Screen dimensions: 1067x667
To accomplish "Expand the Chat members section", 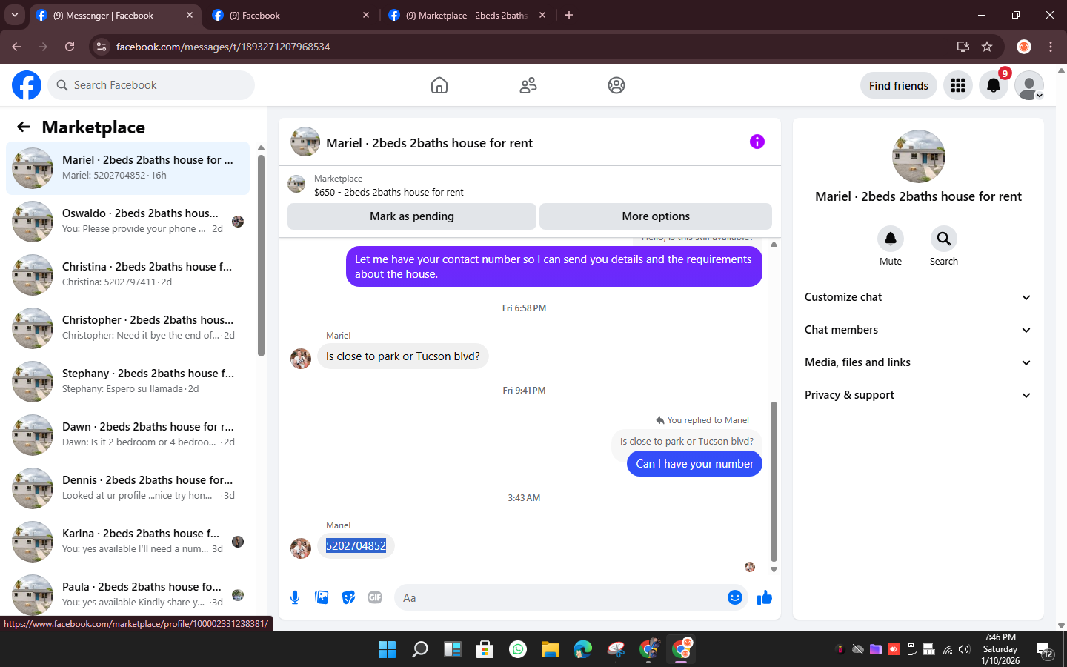I will click(x=918, y=330).
